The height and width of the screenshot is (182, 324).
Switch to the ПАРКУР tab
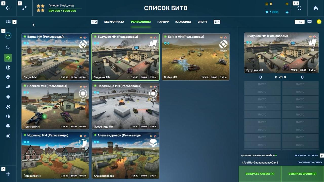pyautogui.click(x=163, y=22)
